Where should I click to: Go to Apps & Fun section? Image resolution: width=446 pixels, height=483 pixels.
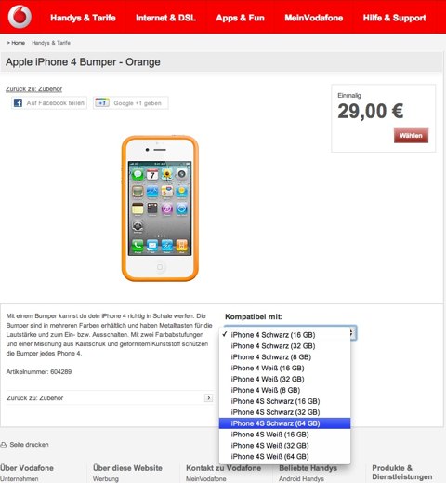pyautogui.click(x=241, y=18)
